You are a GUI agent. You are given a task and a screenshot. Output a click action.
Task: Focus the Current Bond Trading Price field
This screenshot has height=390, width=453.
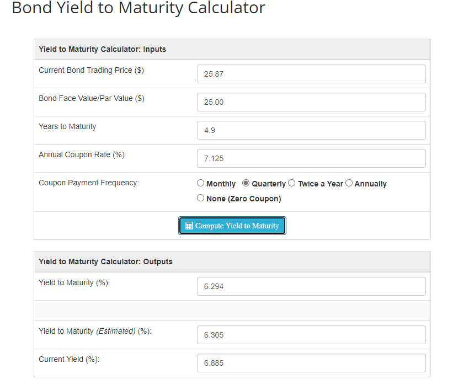point(311,74)
